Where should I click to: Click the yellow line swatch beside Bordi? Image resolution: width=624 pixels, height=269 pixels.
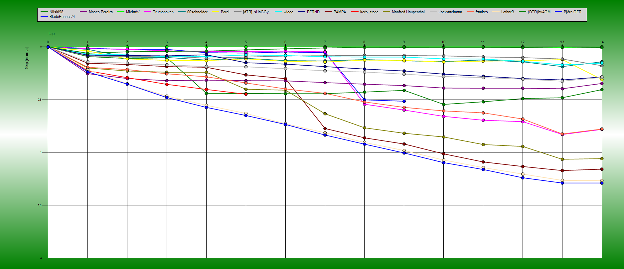216,12
